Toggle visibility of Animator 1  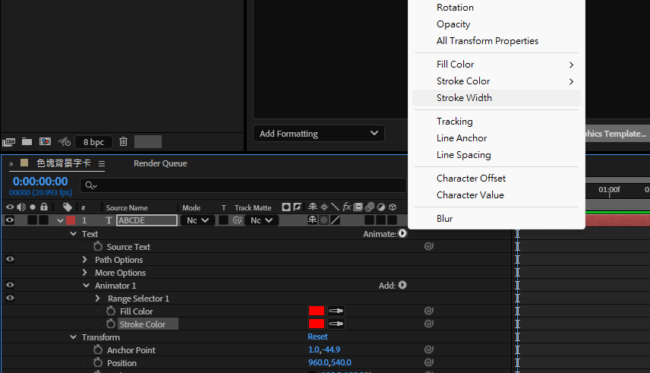(x=10, y=286)
